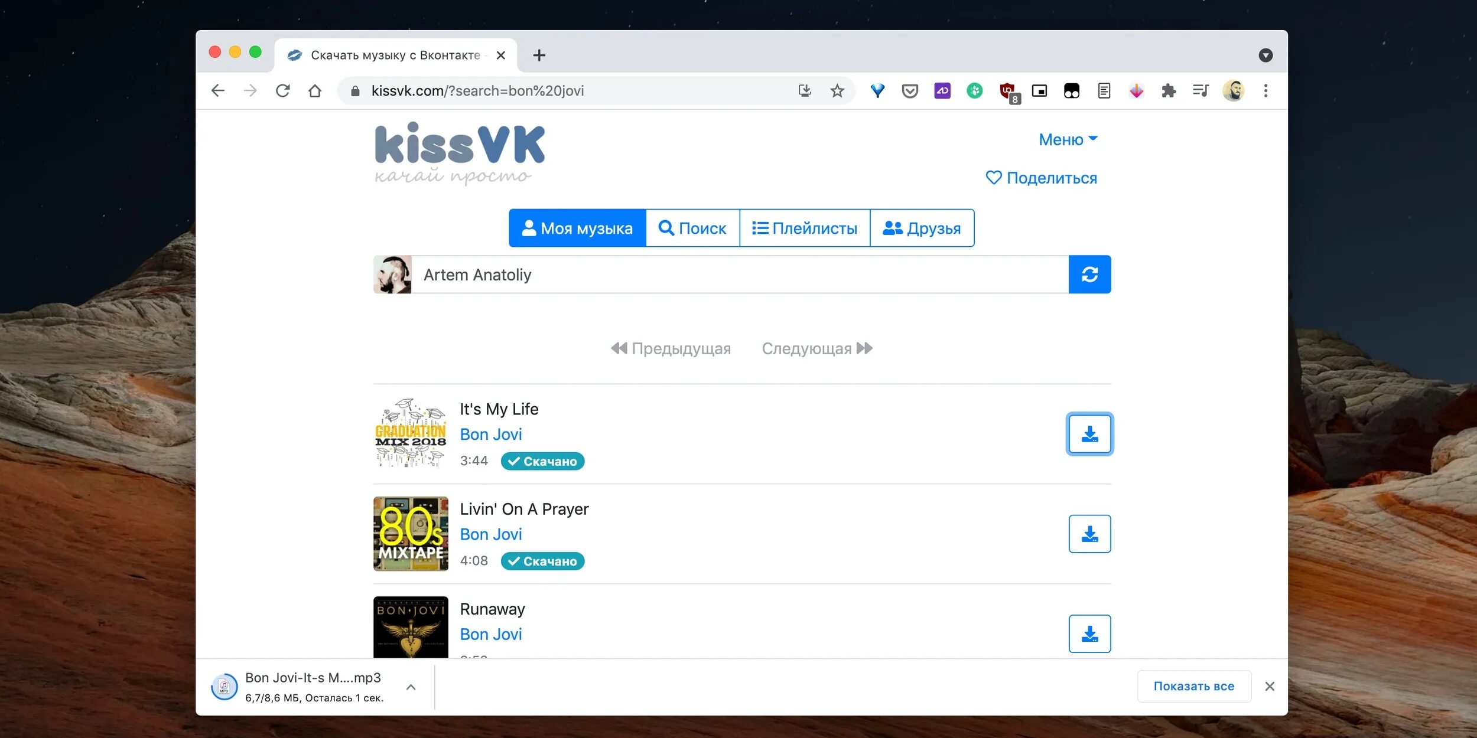Click the 4:08 track duration

[474, 560]
